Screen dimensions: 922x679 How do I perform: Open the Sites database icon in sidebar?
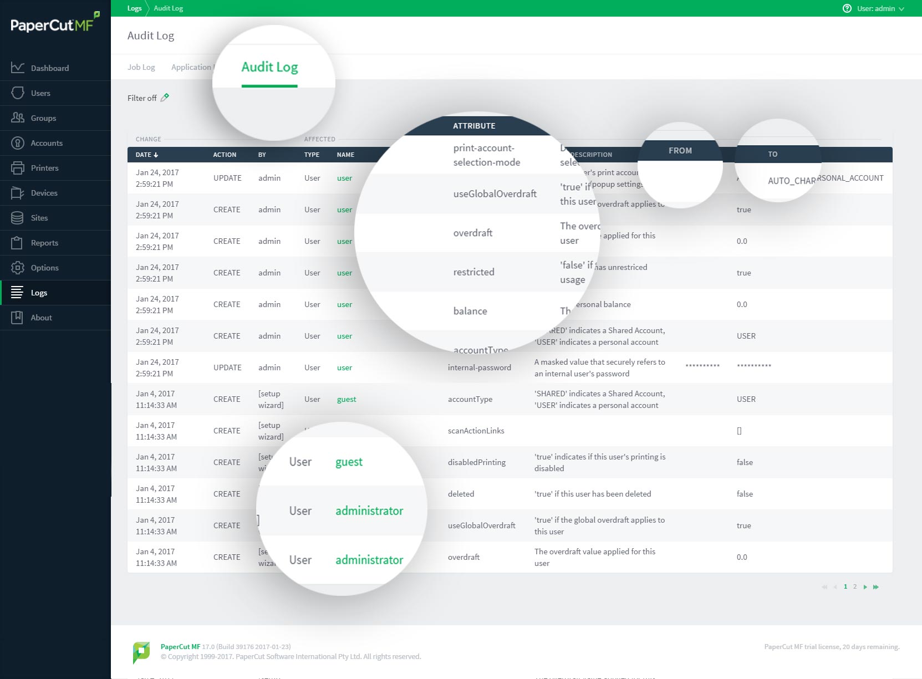tap(18, 218)
